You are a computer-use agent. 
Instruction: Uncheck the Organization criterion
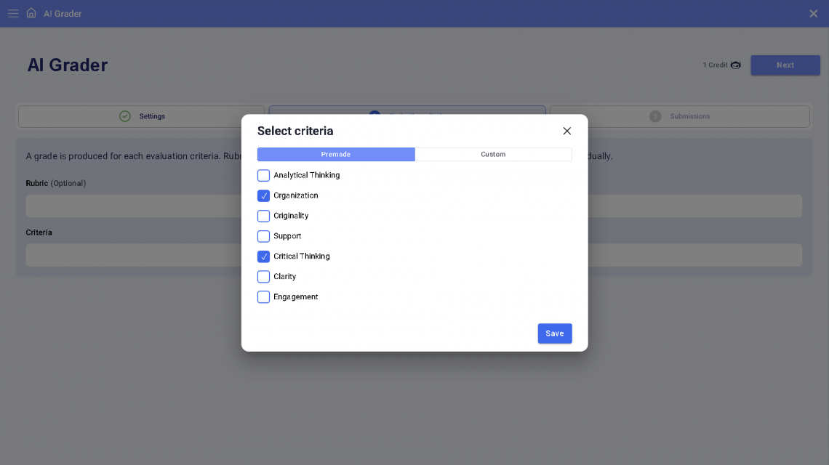(263, 195)
